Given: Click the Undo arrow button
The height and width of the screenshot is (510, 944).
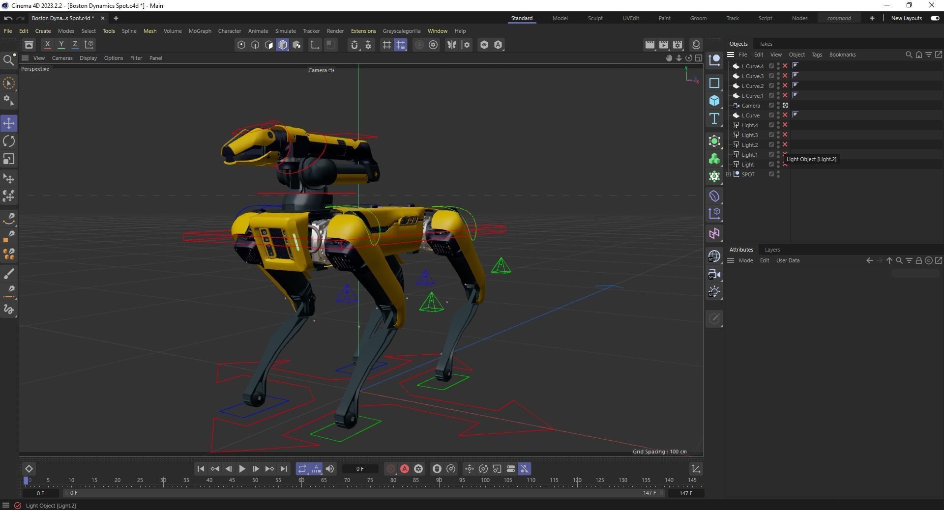Looking at the screenshot, I should pyautogui.click(x=8, y=18).
